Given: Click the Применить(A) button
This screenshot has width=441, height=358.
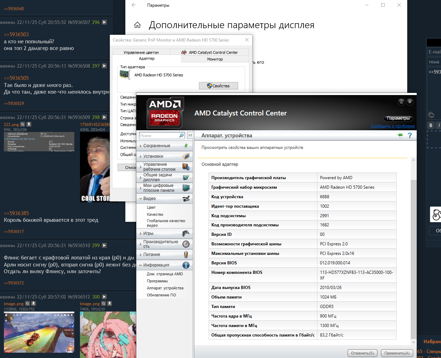Looking at the screenshot, I should 397,353.
